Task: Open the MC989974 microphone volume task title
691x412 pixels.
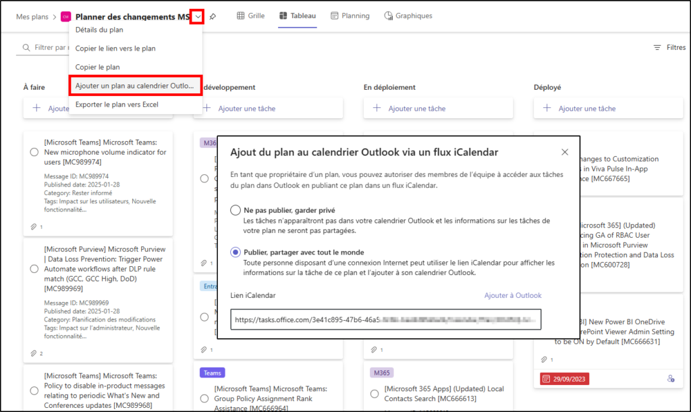Action: coord(105,152)
